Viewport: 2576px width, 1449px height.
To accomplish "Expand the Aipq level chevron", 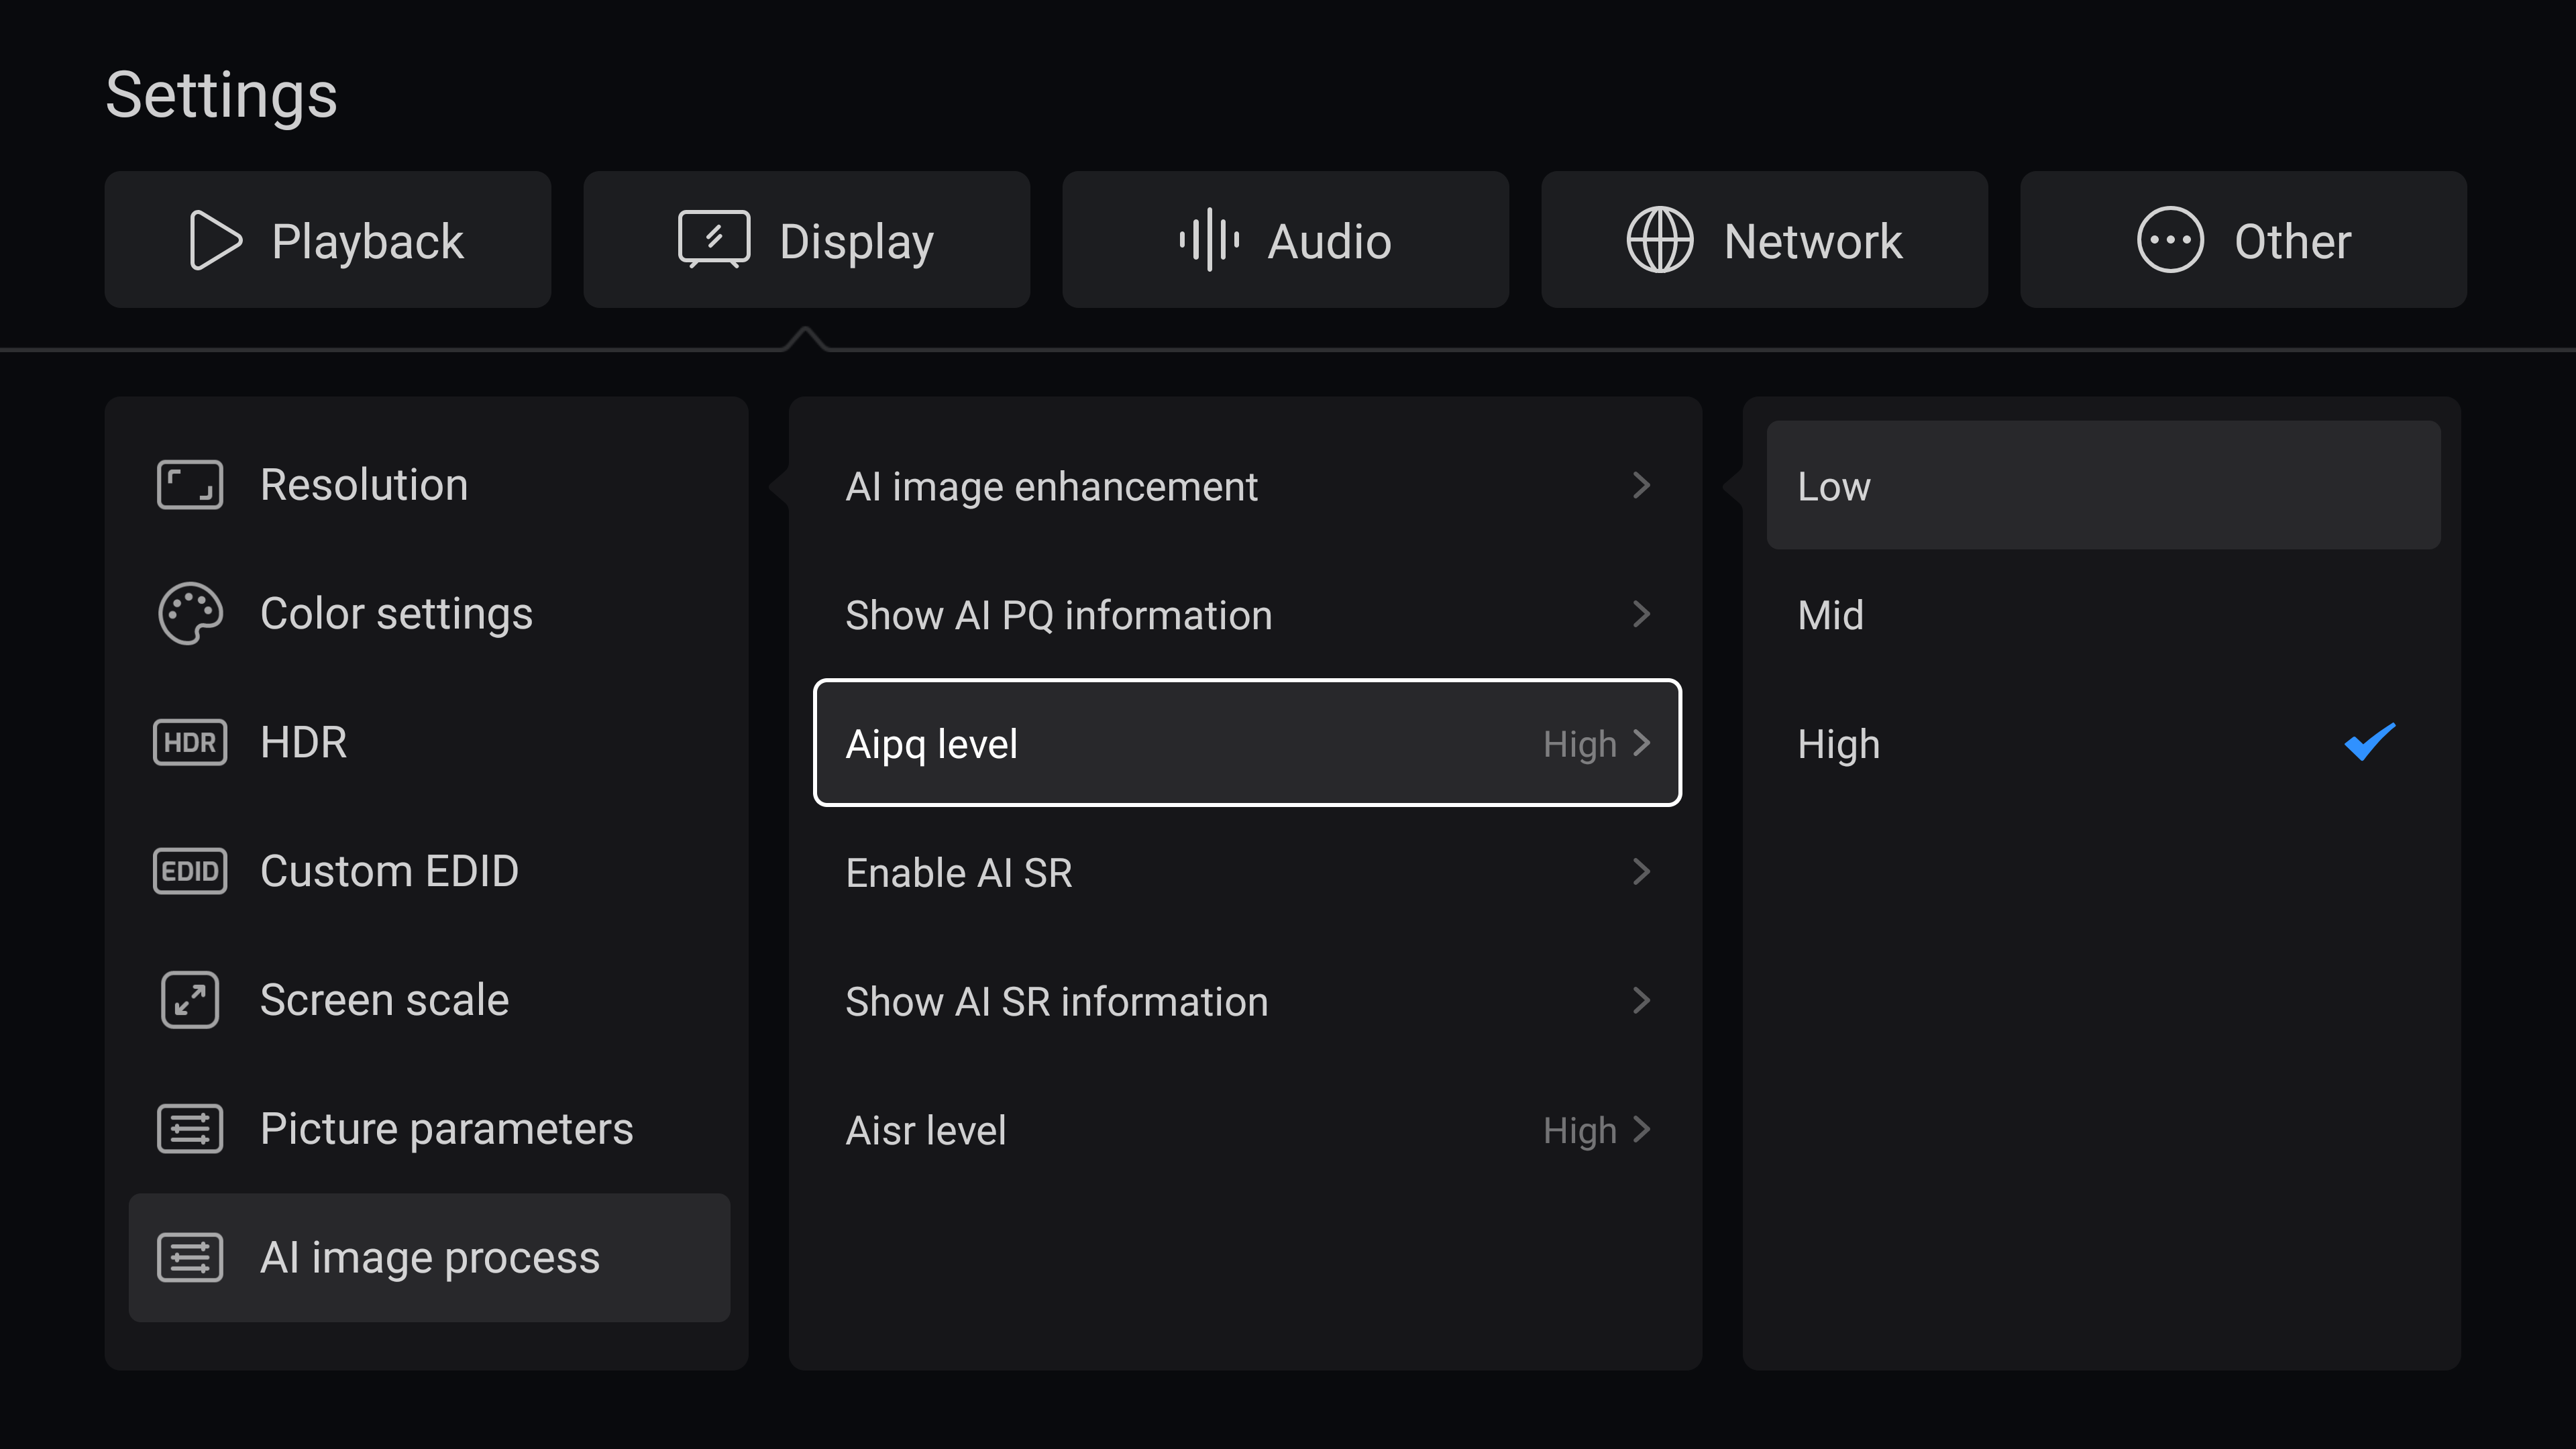I will pos(1641,743).
